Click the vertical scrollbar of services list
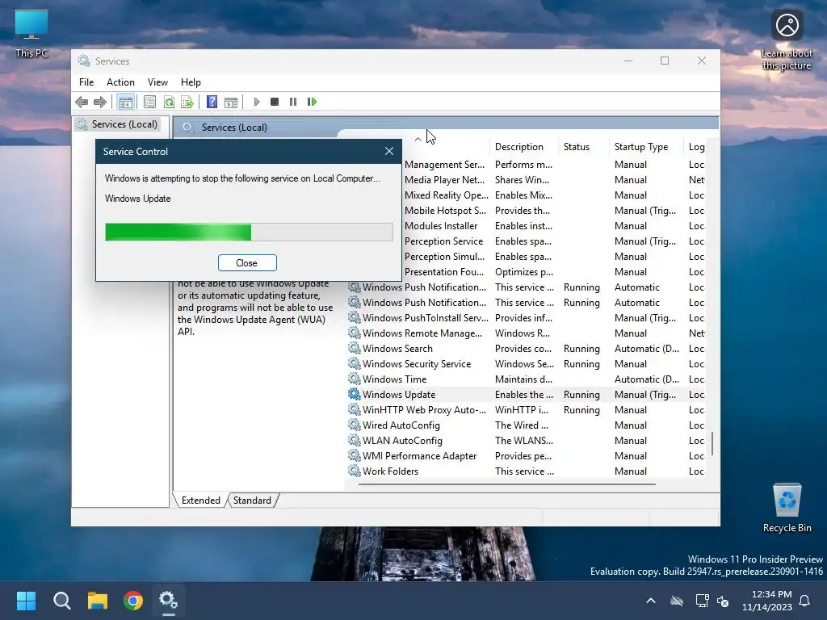Screen dimensions: 827x620 (x=712, y=443)
